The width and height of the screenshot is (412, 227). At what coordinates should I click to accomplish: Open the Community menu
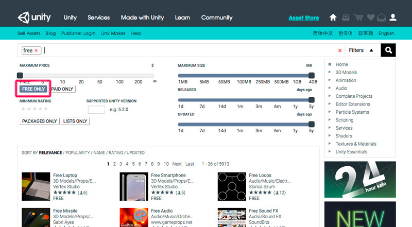click(x=217, y=18)
